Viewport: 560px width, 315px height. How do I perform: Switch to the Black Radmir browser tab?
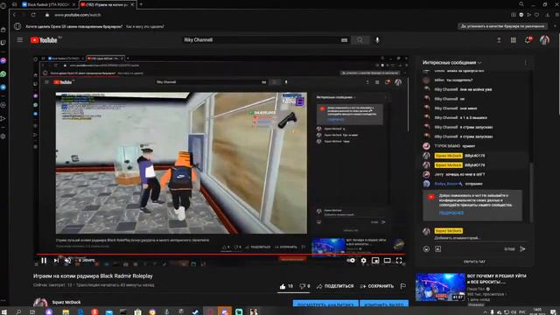(48, 4)
